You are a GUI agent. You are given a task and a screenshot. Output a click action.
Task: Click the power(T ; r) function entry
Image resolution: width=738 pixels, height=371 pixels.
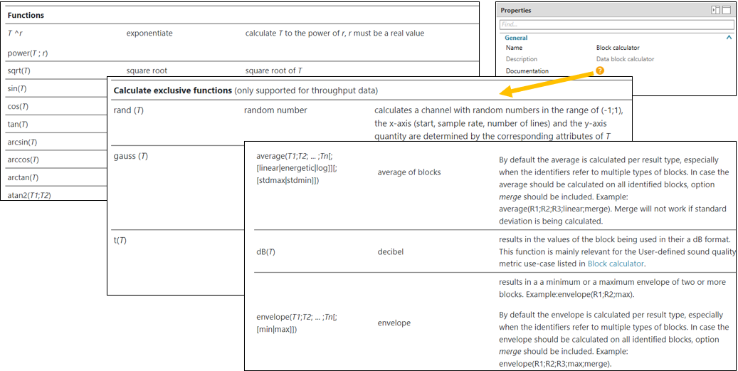pos(28,53)
